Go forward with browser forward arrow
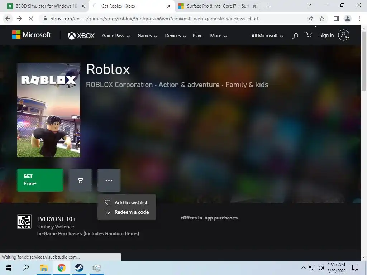The image size is (367, 275). coord(19,19)
